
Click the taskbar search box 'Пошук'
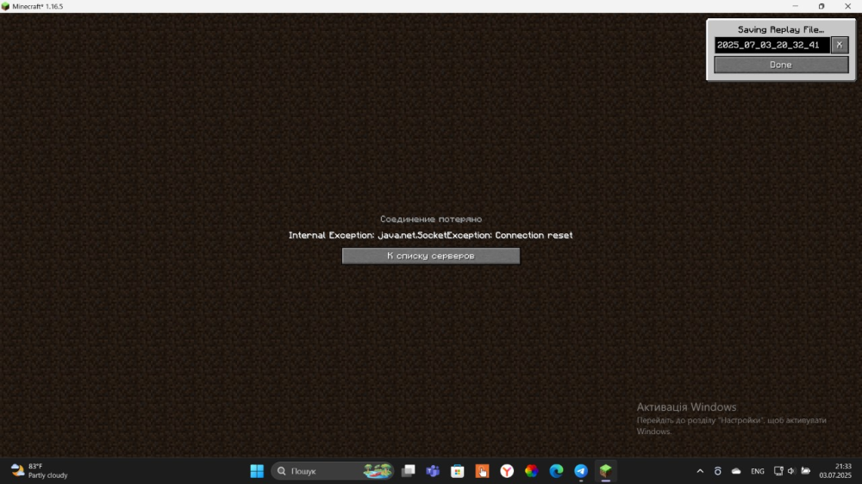[x=332, y=471]
